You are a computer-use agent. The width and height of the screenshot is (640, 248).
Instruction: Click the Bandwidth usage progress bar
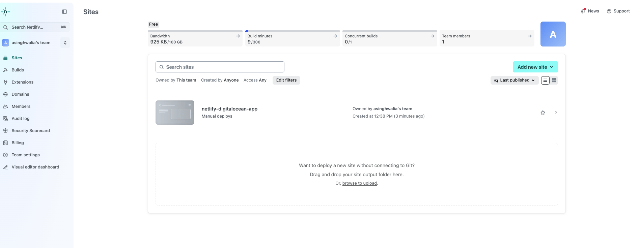(195, 31)
